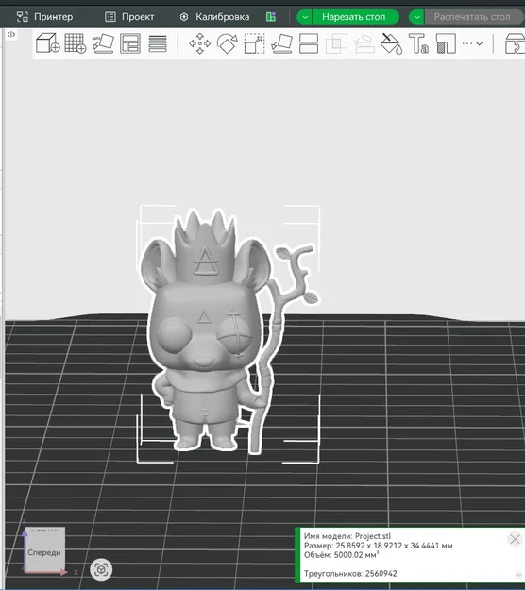This screenshot has width=525, height=590.
Task: Select the Auto orient tool
Action: (103, 43)
